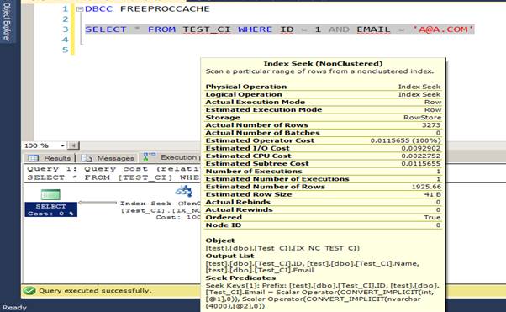Screen dimensions: 506x312
Task: Click 'Estimated Number of Rows' value 1925.66
Action: pyautogui.click(x=426, y=187)
